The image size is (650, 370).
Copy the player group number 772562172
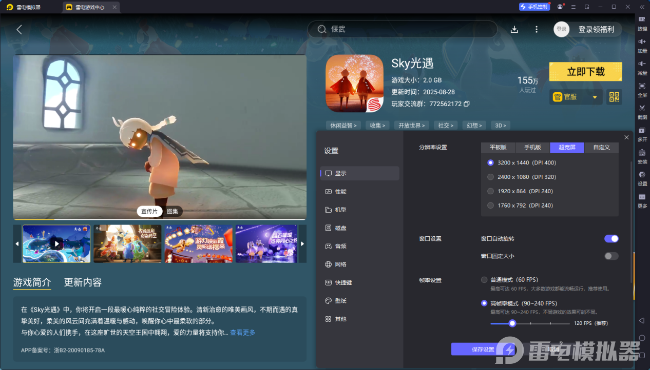[466, 104]
